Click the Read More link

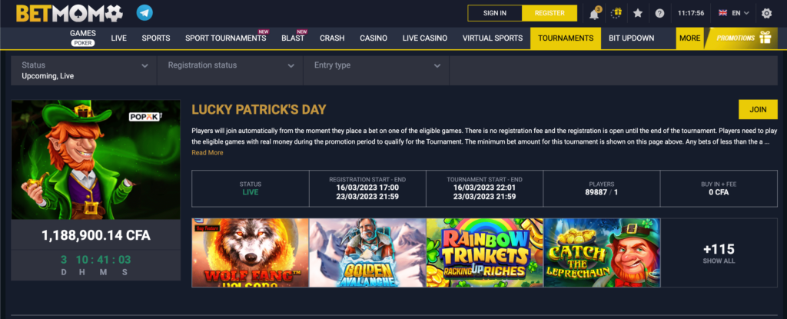tap(208, 153)
